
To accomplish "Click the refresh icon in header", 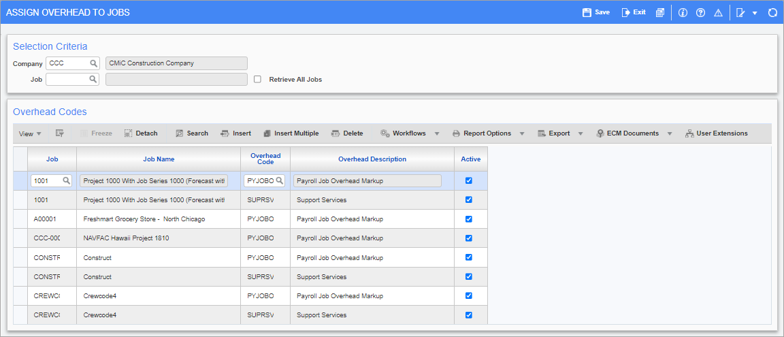I will tap(772, 12).
